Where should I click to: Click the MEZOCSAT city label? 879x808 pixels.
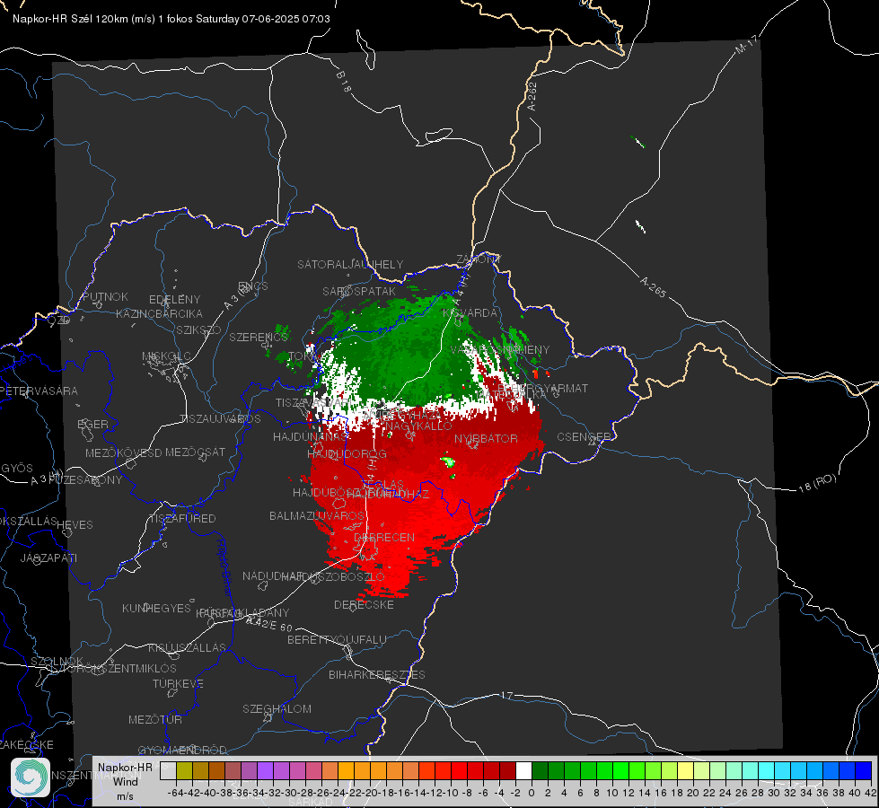[x=195, y=452]
